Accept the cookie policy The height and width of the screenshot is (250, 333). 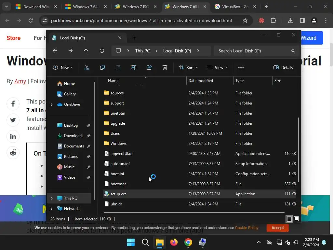[x=278, y=228]
